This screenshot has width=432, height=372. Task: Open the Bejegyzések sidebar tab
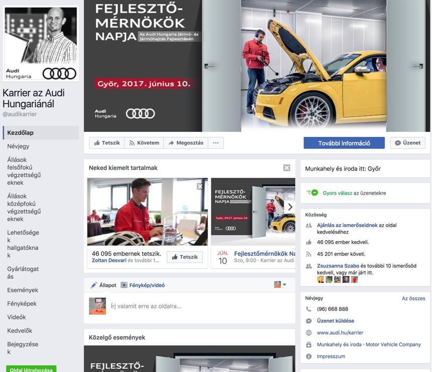coord(23,348)
